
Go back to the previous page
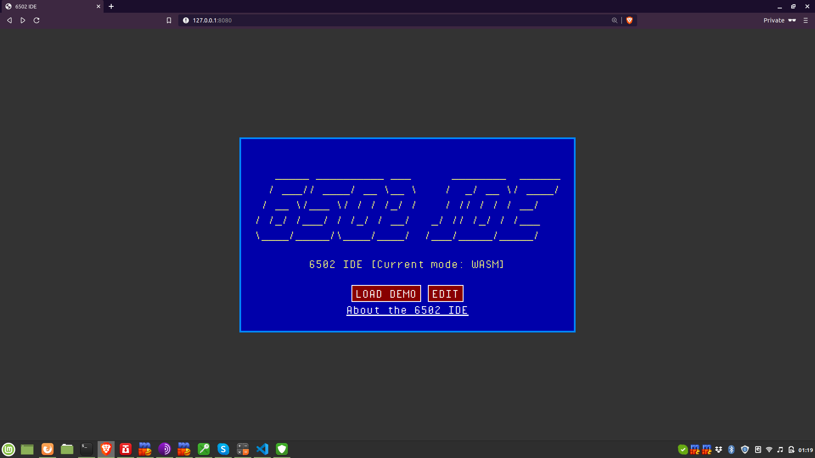click(9, 20)
